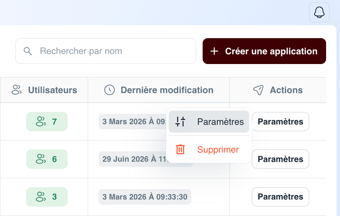Click the clock icon in Dernière modification header
Image resolution: width=340 pixels, height=216 pixels.
(110, 90)
